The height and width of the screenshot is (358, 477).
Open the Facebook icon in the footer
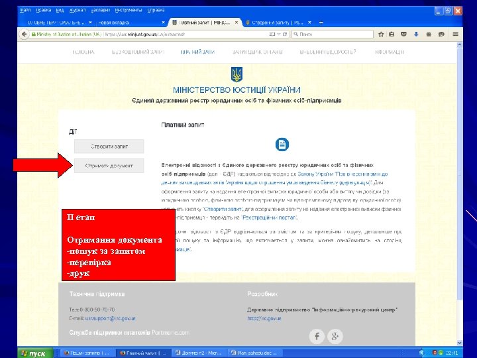317,336
